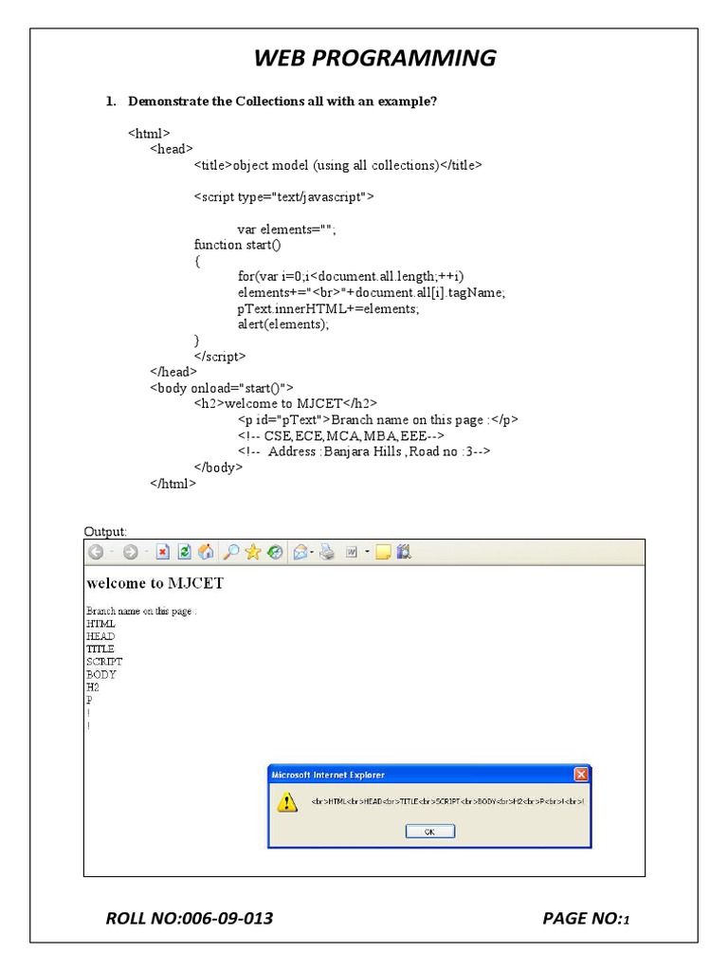
Task: Click the yellow note Discuss icon
Action: coord(383,552)
